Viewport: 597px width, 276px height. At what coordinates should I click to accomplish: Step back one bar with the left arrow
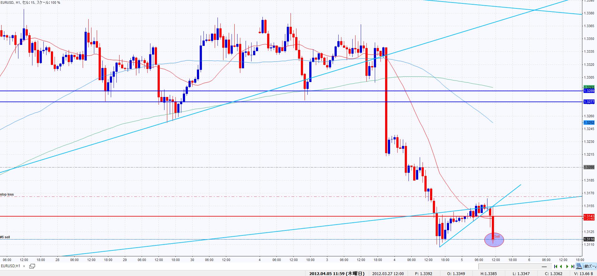point(561,266)
